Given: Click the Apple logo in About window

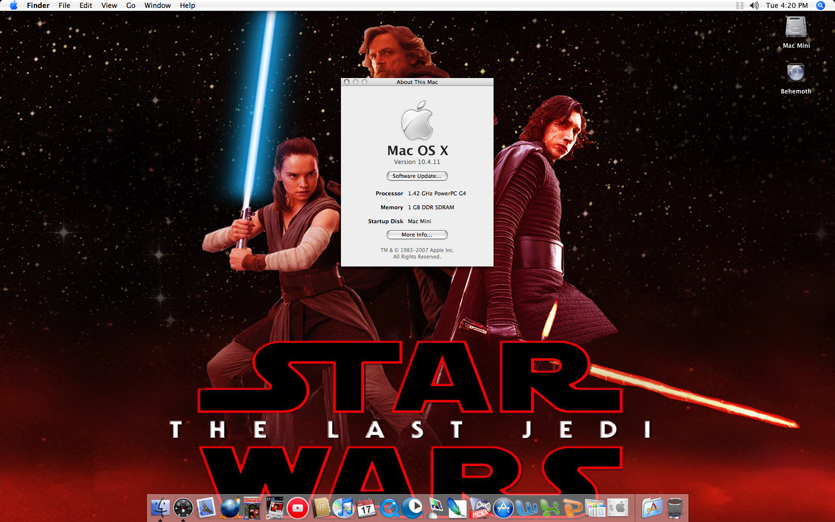Looking at the screenshot, I should [417, 120].
